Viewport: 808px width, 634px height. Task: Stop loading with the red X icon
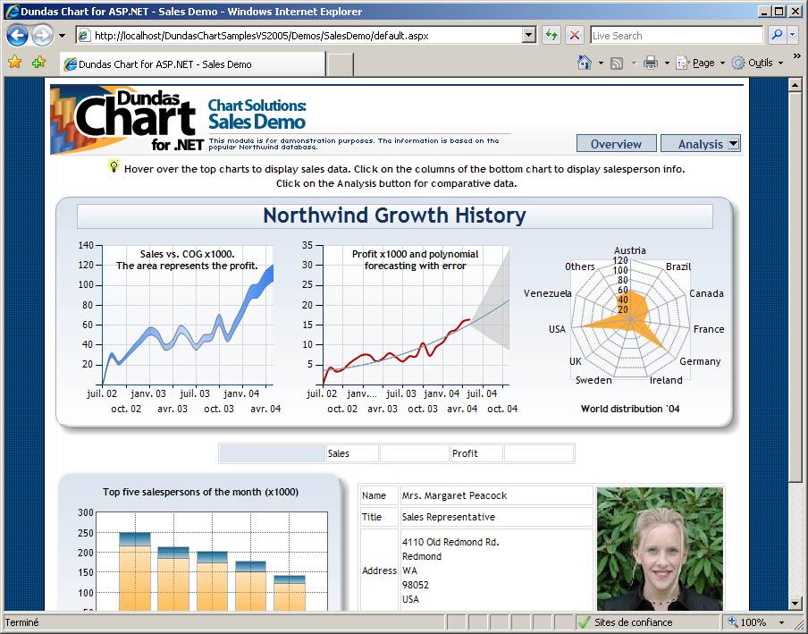tap(575, 36)
